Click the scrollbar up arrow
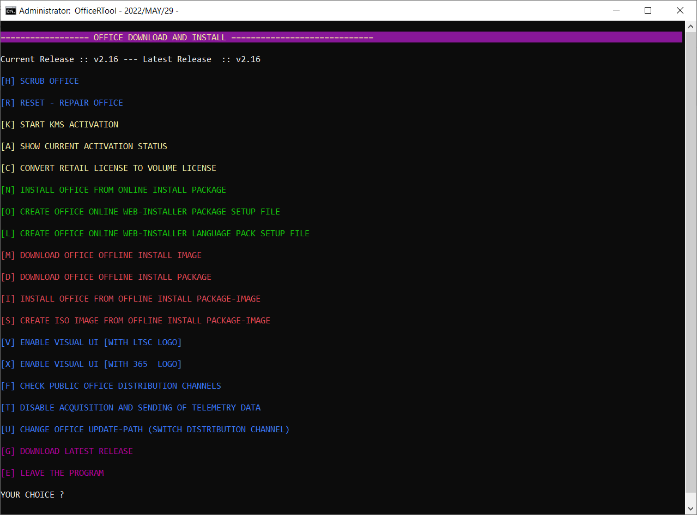The height and width of the screenshot is (515, 697). click(x=690, y=26)
